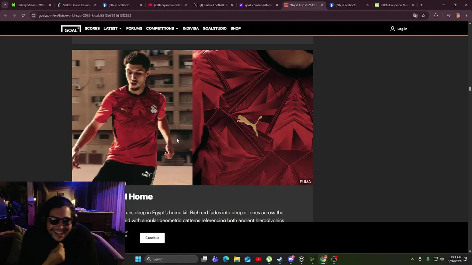Expand the LATEST dropdown menu
The image size is (472, 265).
[112, 28]
